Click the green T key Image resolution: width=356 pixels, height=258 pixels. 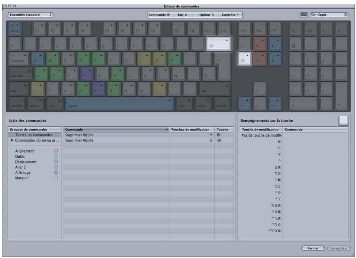[98, 59]
